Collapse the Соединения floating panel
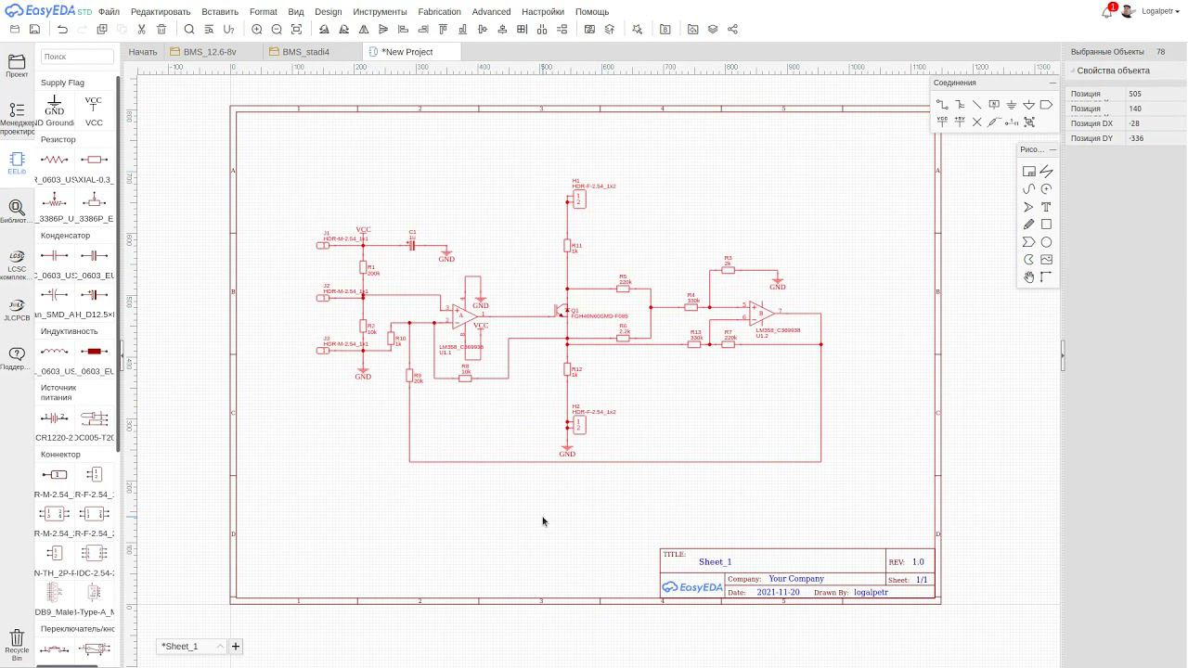The height and width of the screenshot is (668, 1188). (x=1052, y=83)
